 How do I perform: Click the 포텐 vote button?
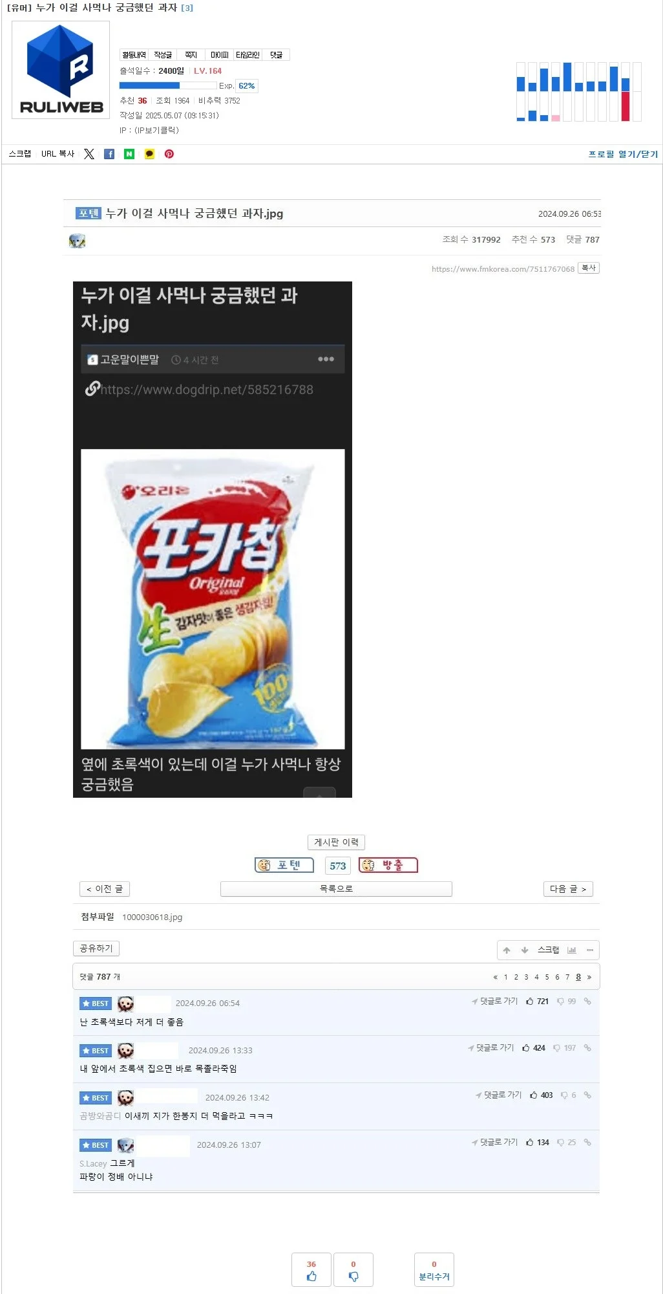point(284,865)
